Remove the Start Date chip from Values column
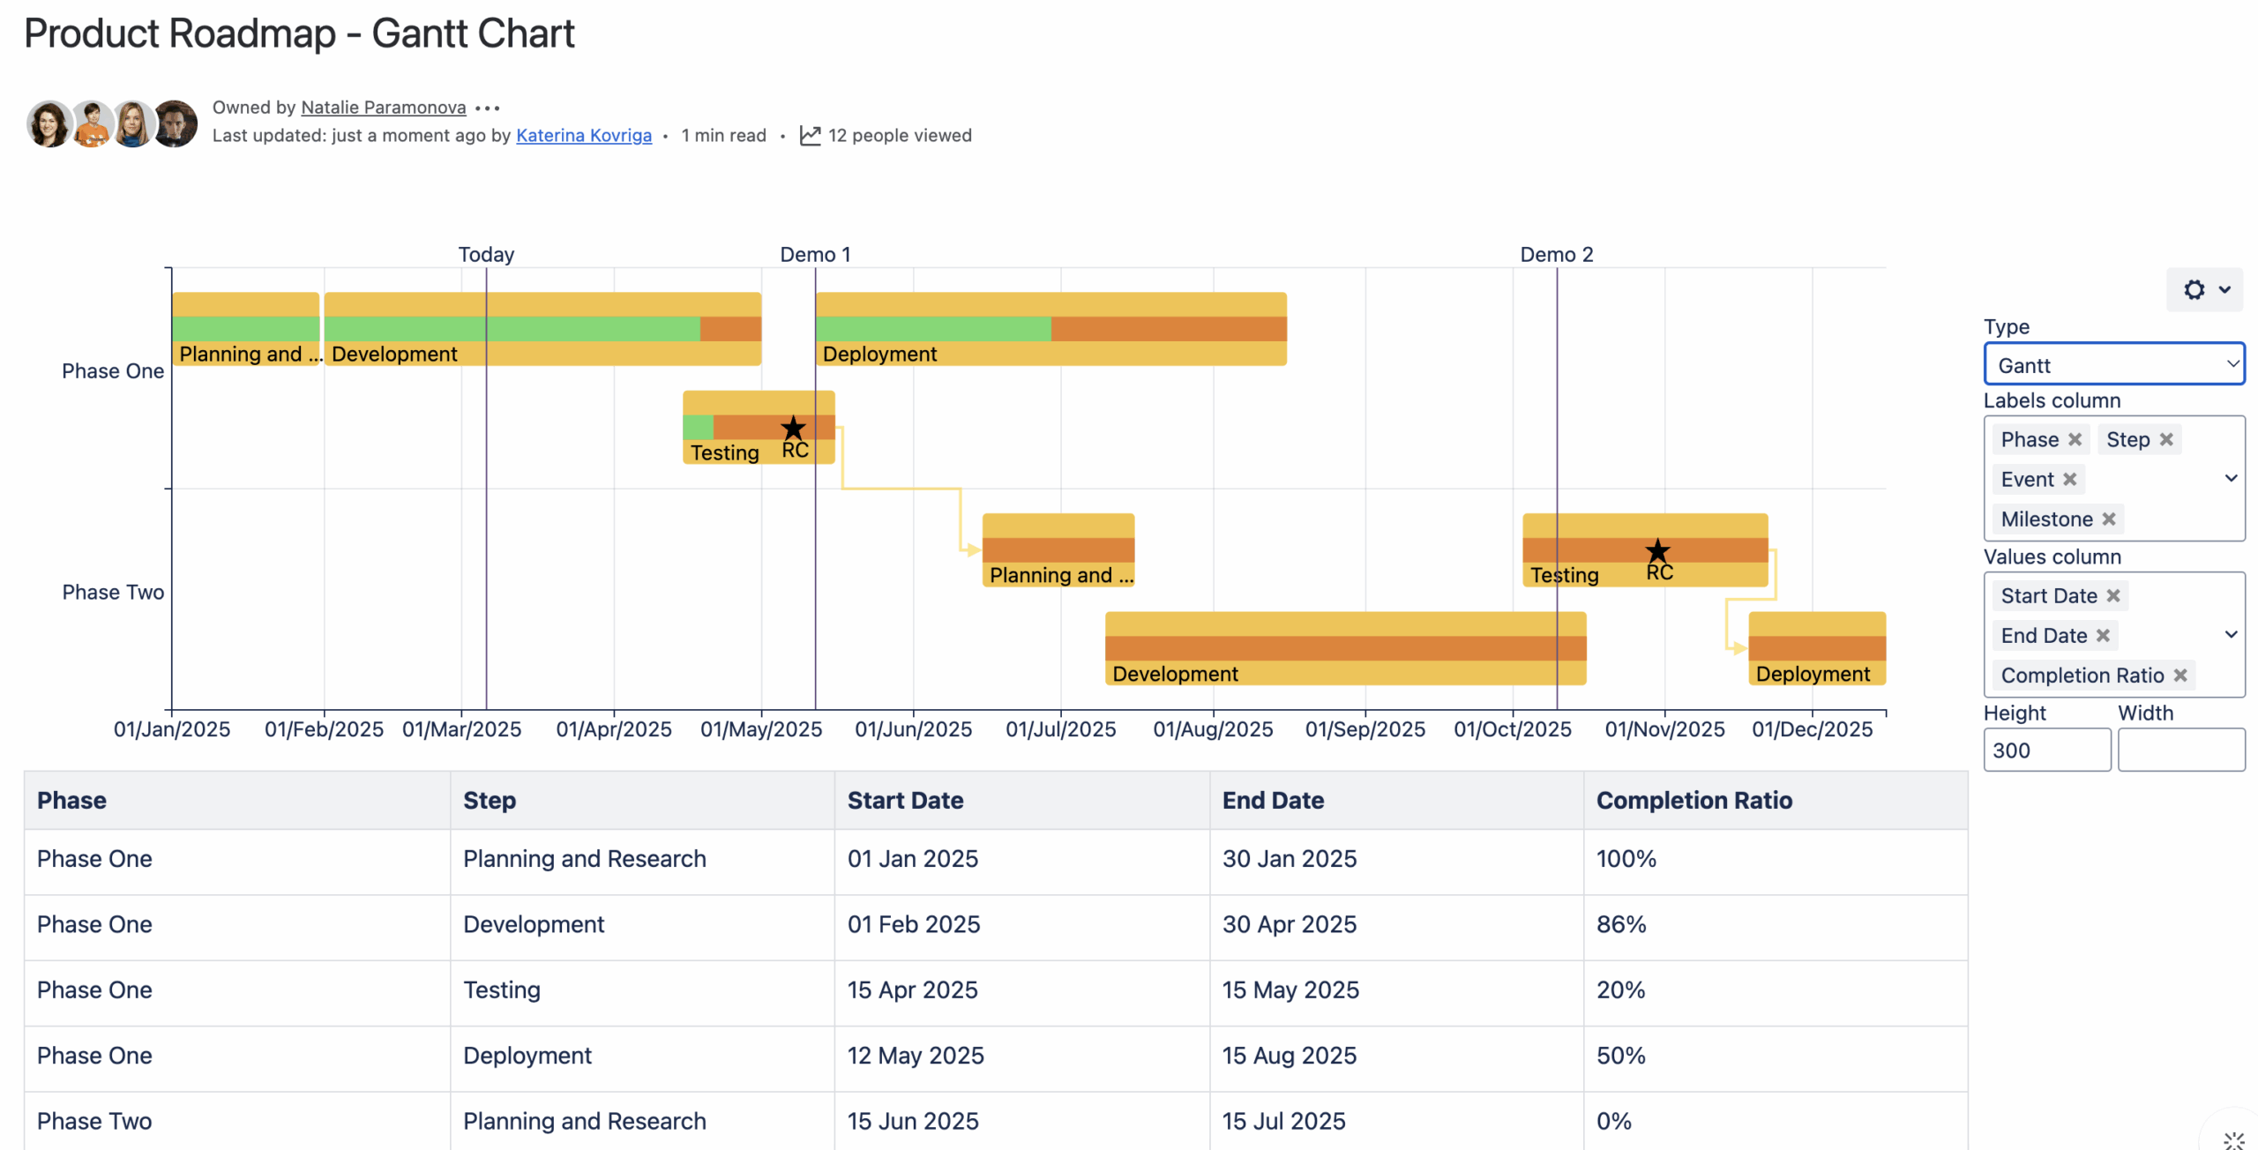The height and width of the screenshot is (1150, 2258). (x=2112, y=595)
